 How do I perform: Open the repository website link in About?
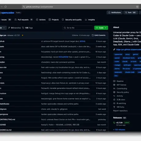click(128, 50)
